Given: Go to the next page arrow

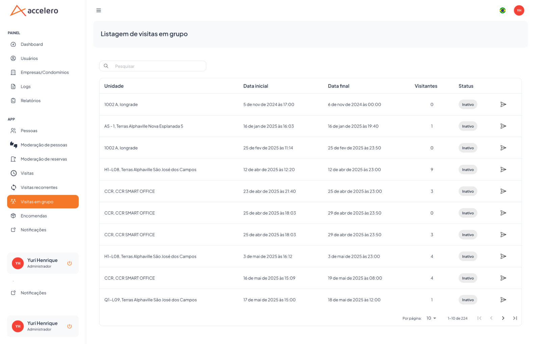Looking at the screenshot, I should coord(503,318).
